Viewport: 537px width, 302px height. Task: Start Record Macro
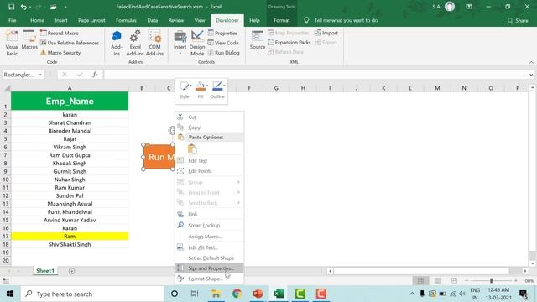[60, 34]
